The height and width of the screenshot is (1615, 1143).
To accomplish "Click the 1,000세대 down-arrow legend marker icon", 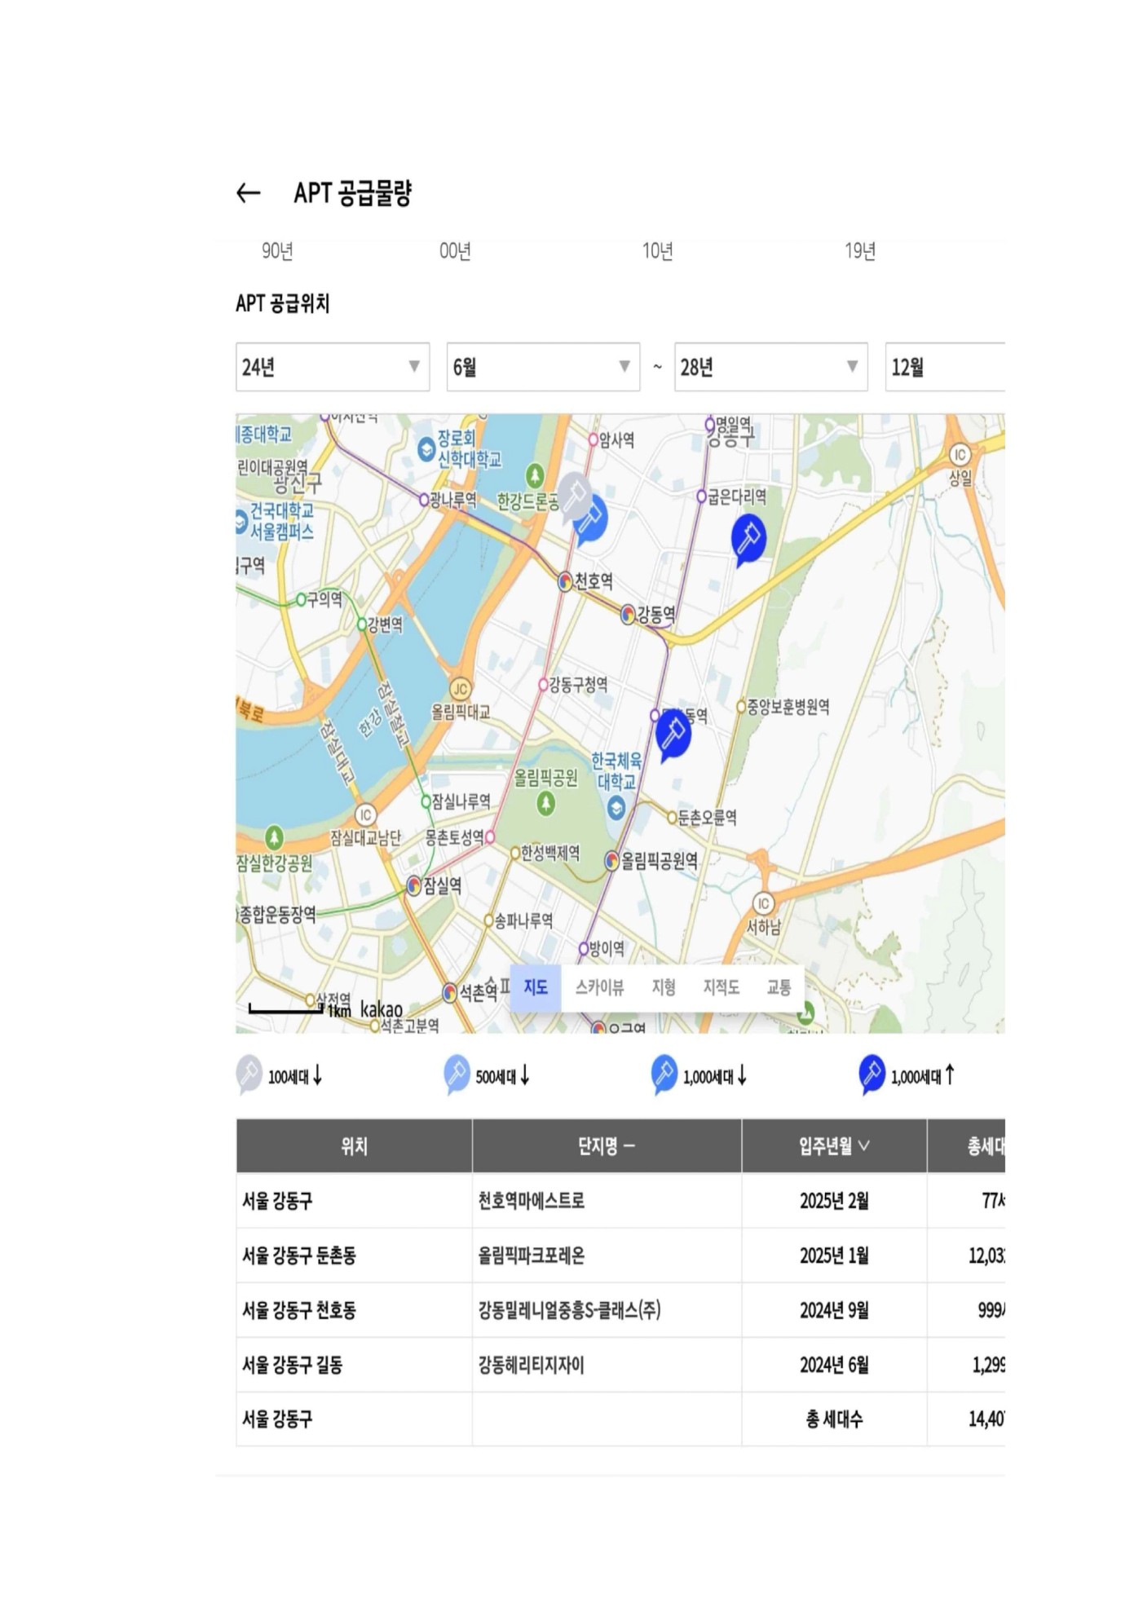I will [x=664, y=1074].
